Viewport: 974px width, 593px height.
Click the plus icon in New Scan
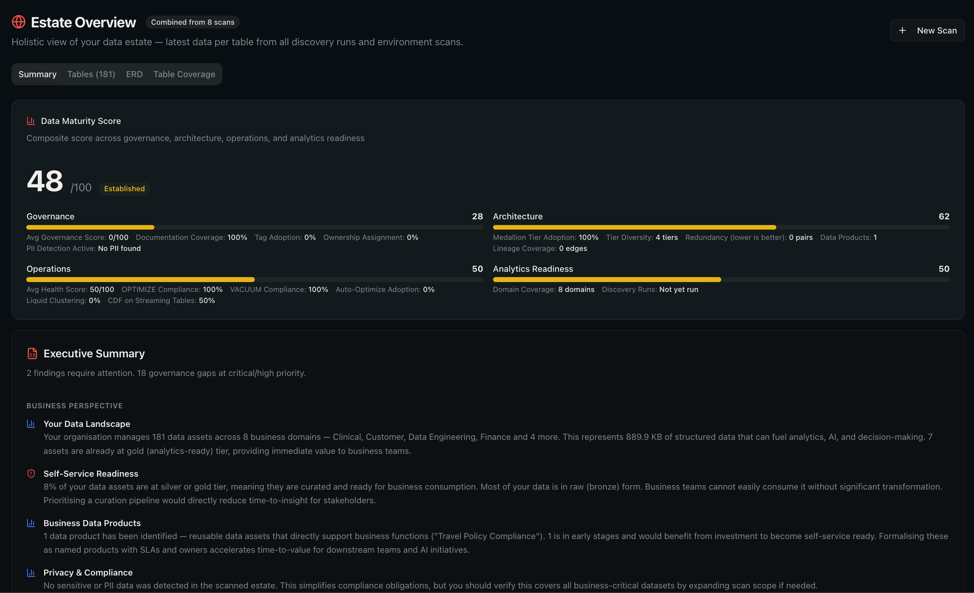pyautogui.click(x=903, y=30)
